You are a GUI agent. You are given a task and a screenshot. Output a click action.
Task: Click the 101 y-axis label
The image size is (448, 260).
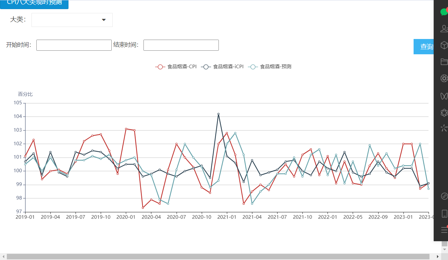[18, 157]
